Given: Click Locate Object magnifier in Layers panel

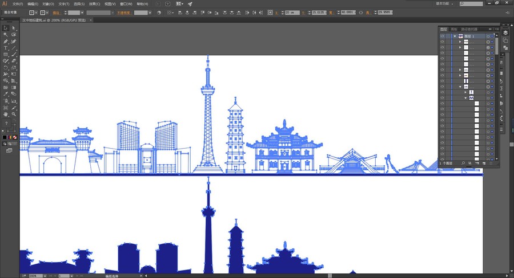Looking at the screenshot, I should 463,163.
